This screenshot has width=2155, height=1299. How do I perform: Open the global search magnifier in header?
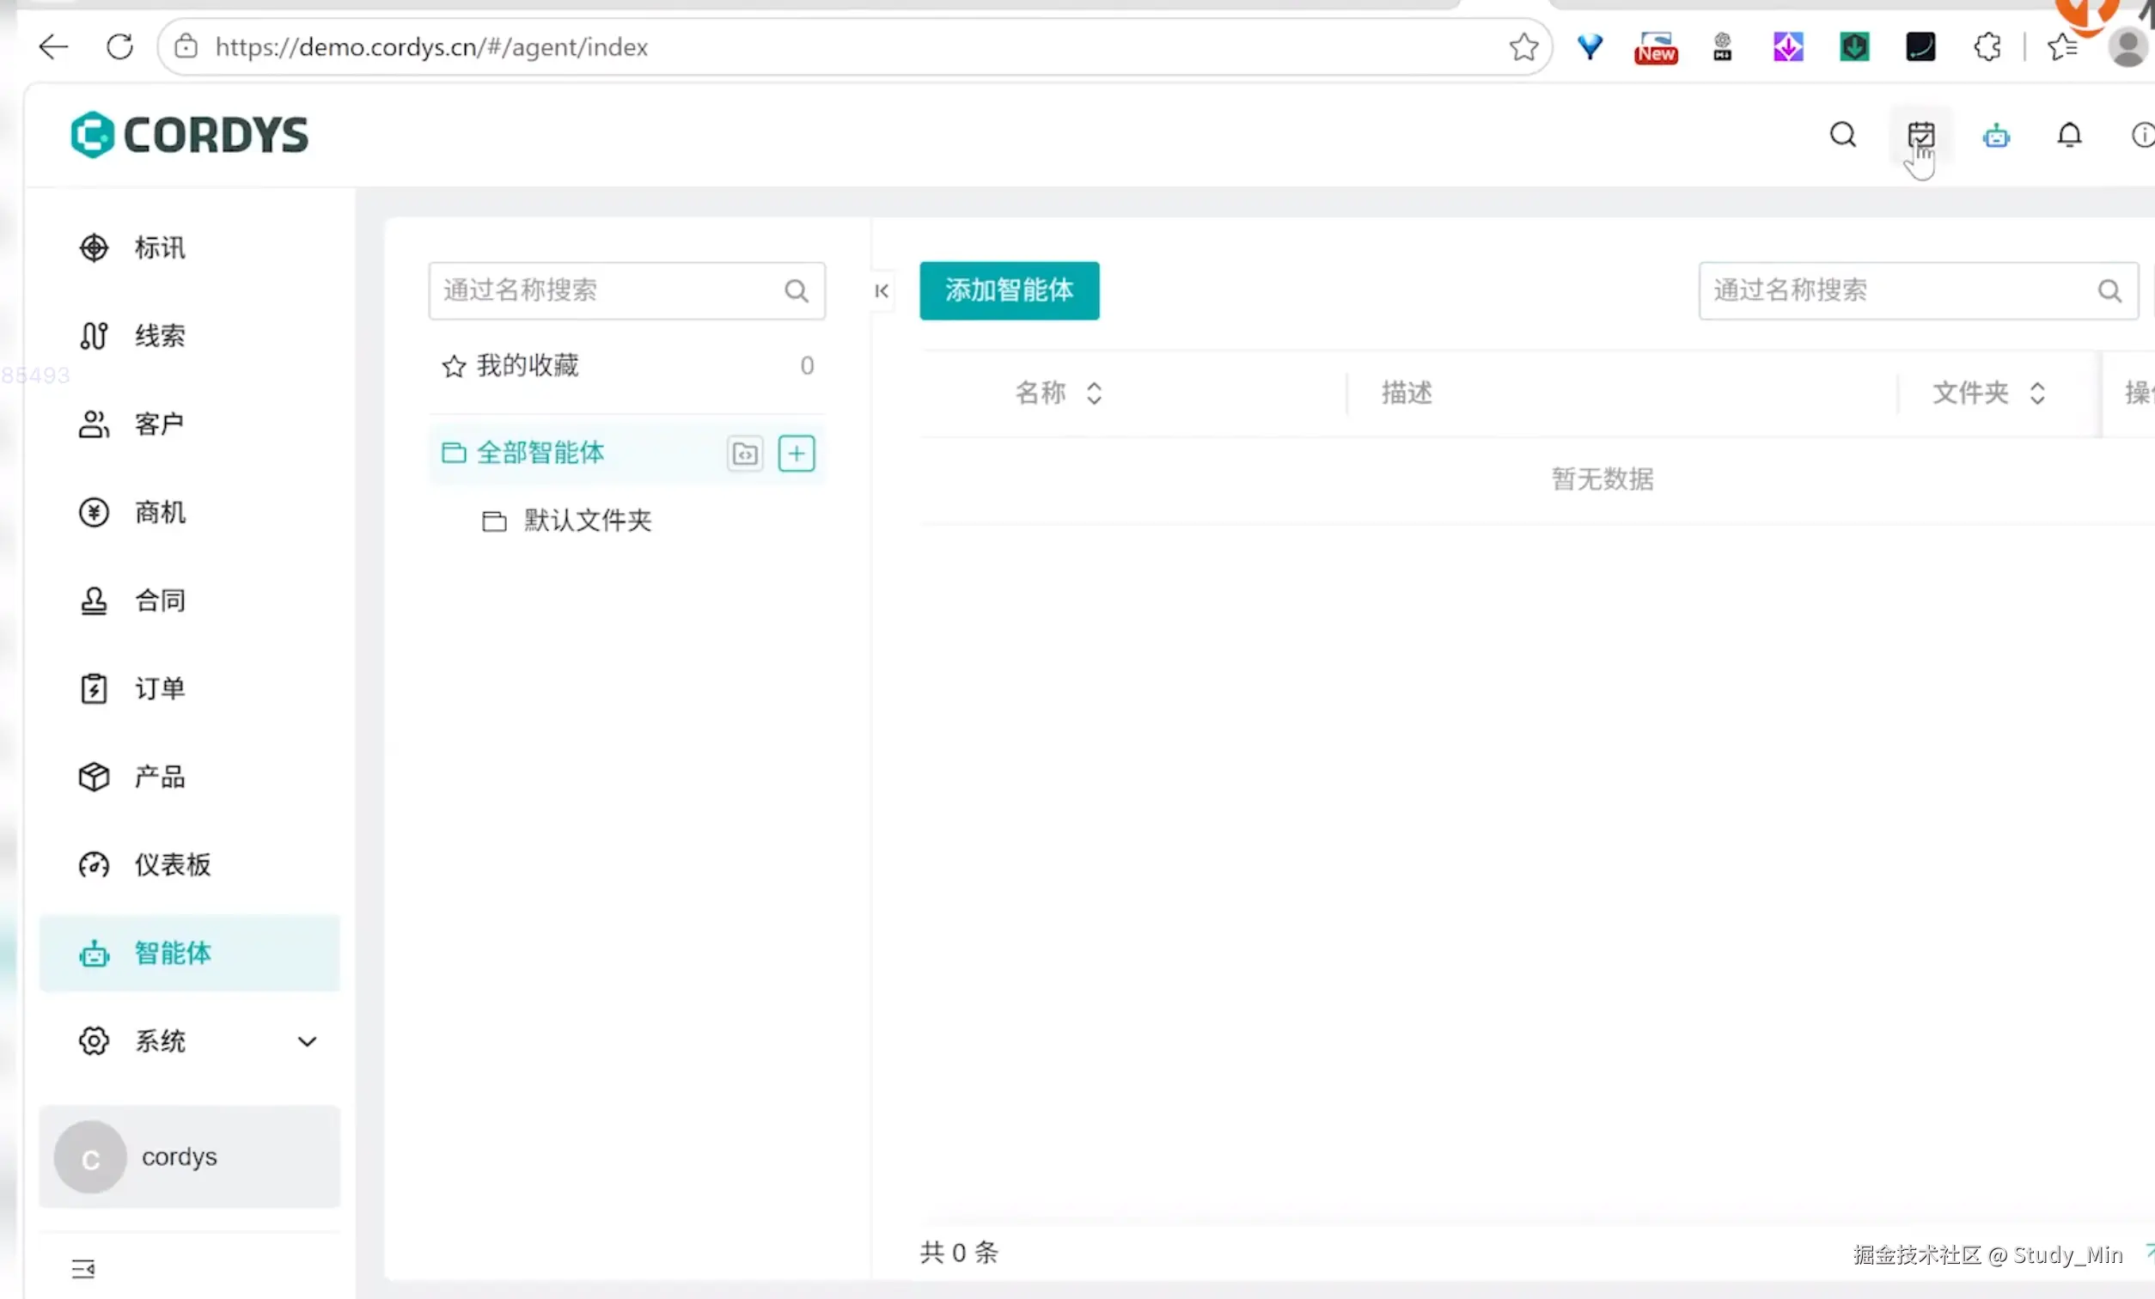(x=1843, y=135)
